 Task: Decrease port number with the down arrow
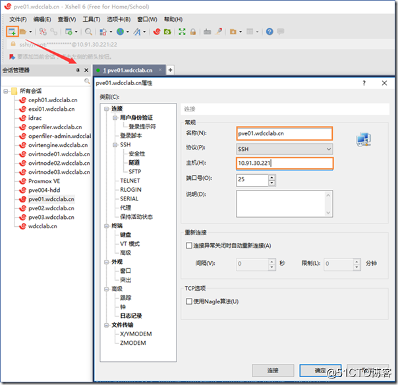272,183
